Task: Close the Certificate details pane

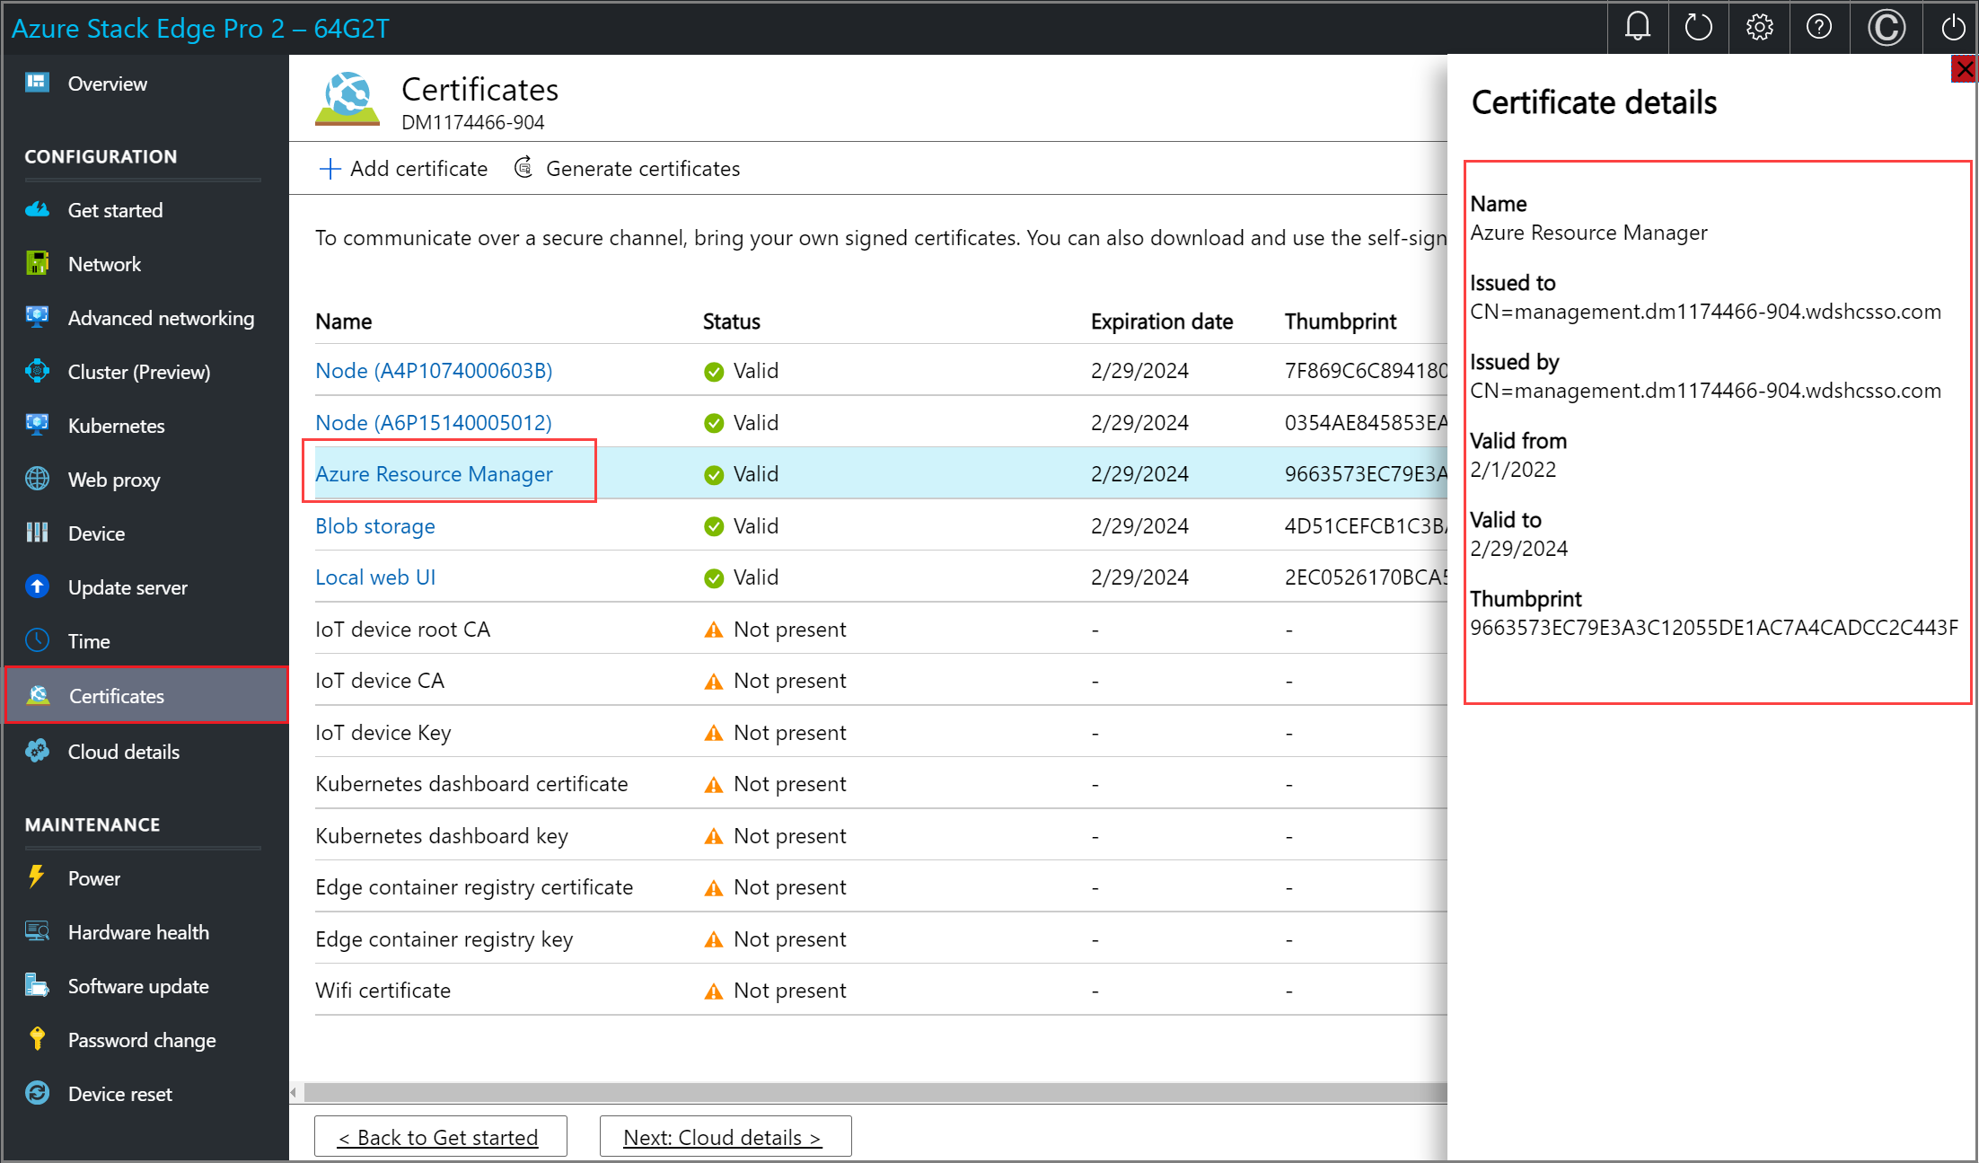Action: (1966, 68)
